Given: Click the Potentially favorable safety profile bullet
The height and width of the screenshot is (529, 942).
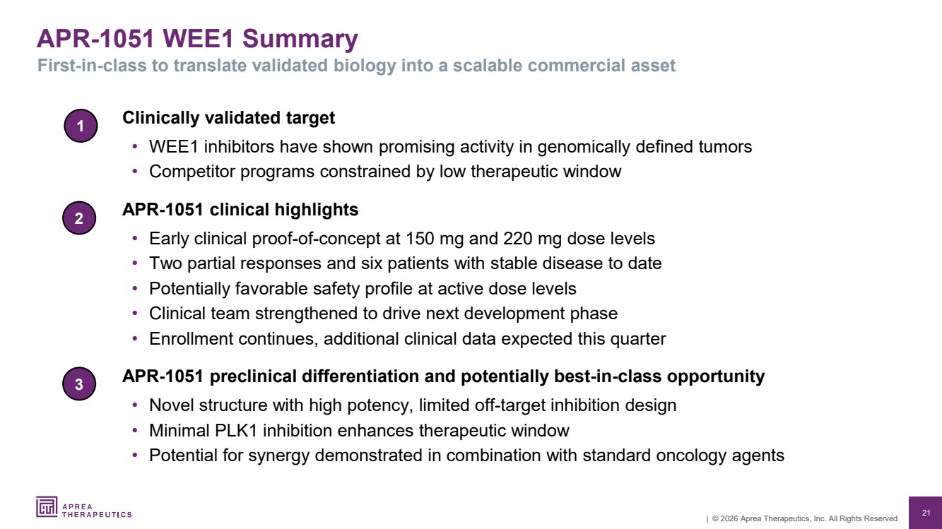Looking at the screenshot, I should point(363,289).
